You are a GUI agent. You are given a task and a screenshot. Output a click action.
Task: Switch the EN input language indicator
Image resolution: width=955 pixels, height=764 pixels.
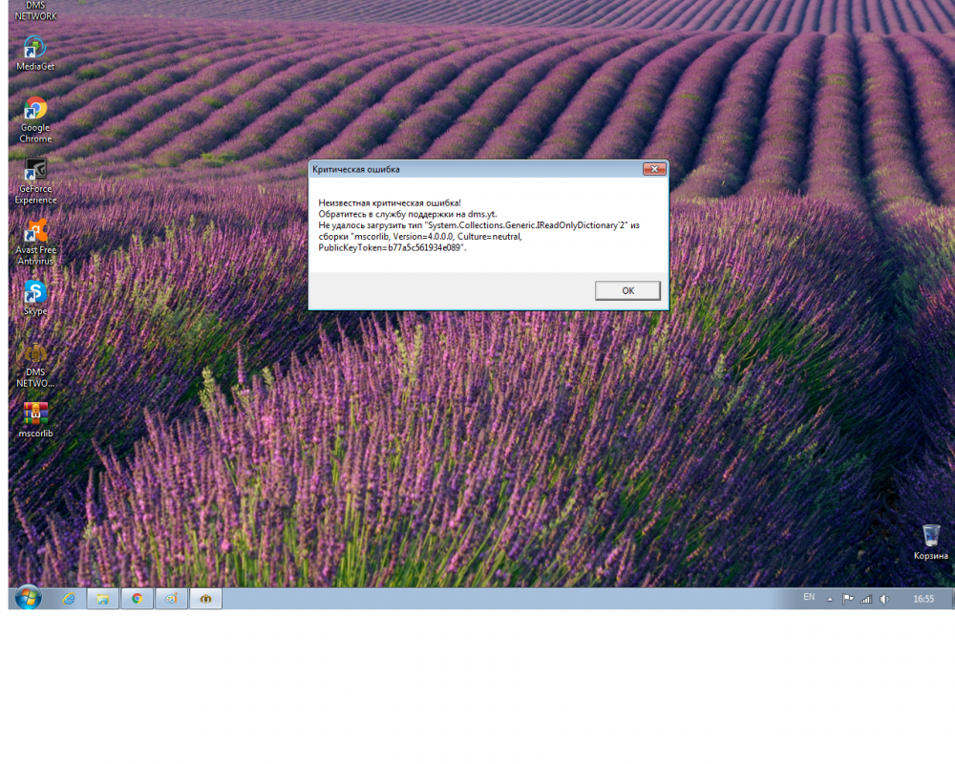(809, 598)
